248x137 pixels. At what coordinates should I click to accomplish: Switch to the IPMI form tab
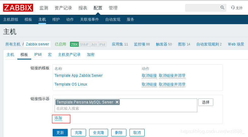pyautogui.click(x=38, y=55)
